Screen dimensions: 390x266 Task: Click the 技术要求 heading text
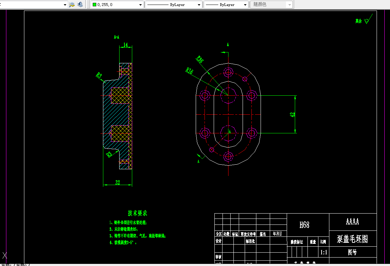coord(137,213)
